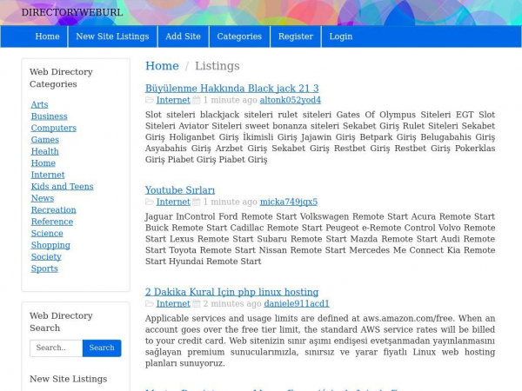This screenshot has height=391, width=522.
Task: Click Internet category link under Youtube Sırları
Action: 173,202
